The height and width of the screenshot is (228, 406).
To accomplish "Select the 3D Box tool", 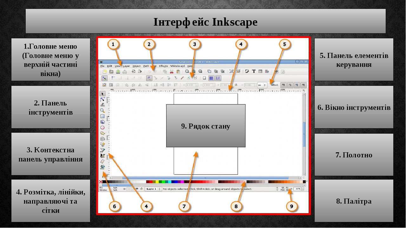I will point(102,121).
